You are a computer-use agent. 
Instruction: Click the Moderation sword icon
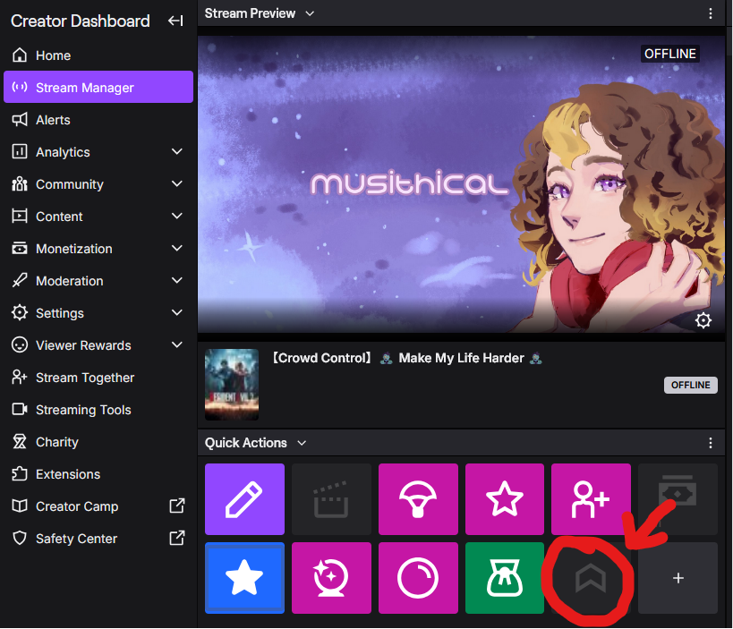click(x=20, y=280)
